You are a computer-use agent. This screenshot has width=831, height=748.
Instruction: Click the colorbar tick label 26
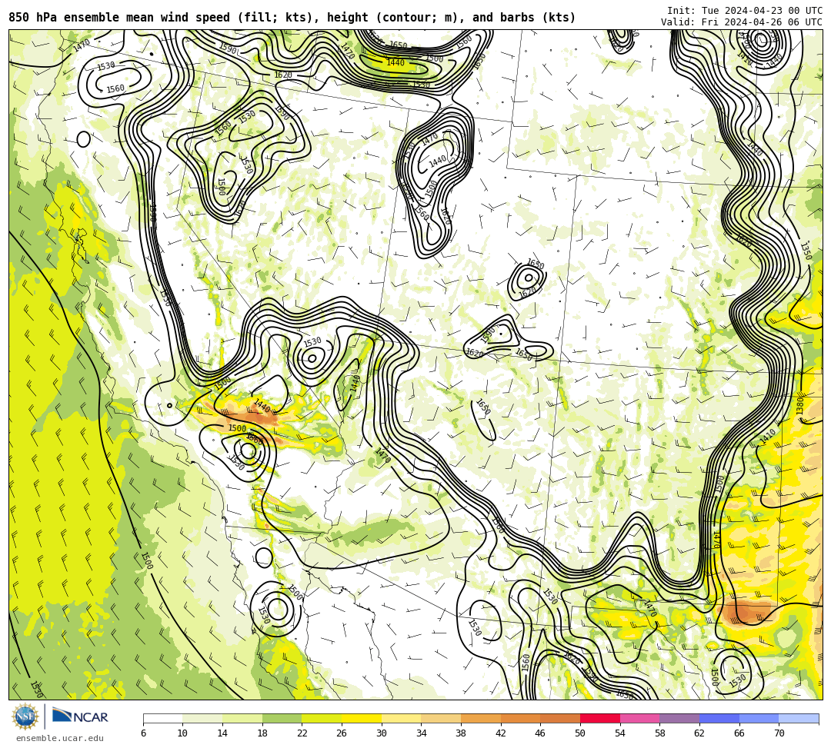342,733
